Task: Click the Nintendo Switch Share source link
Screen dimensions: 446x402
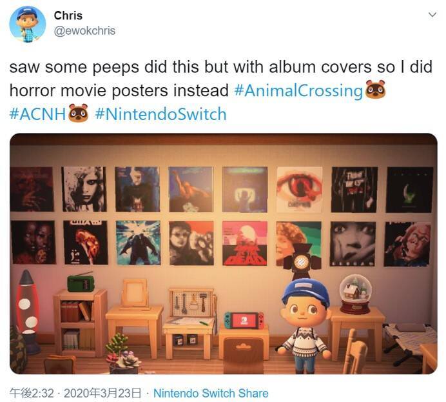Action: tap(211, 393)
